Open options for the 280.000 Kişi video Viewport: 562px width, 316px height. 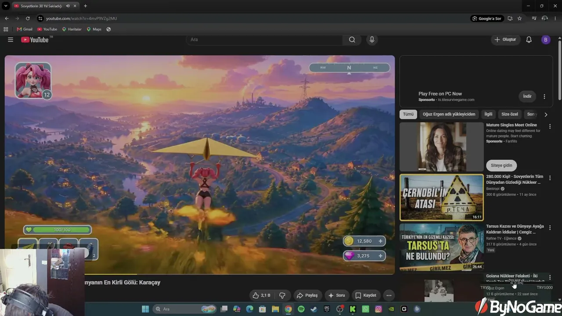pyautogui.click(x=550, y=178)
